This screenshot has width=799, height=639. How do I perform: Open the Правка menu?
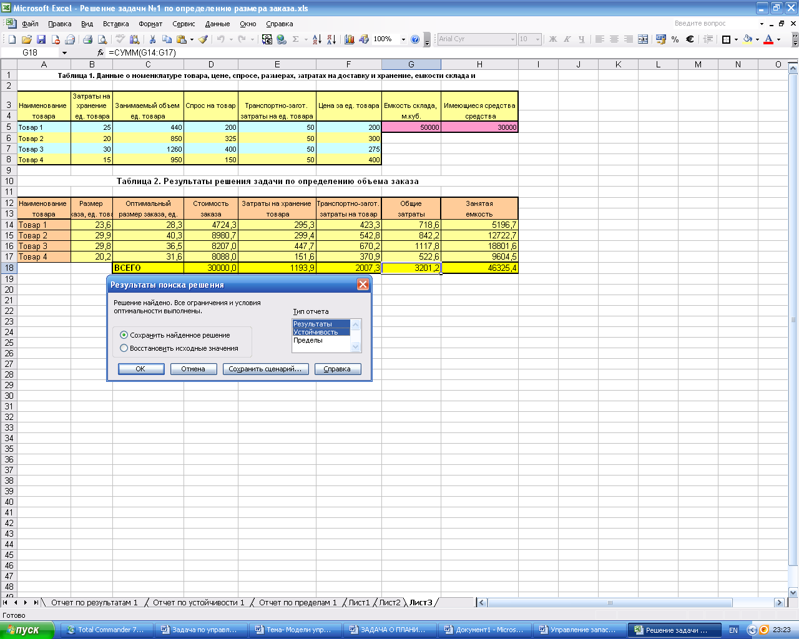click(x=59, y=24)
